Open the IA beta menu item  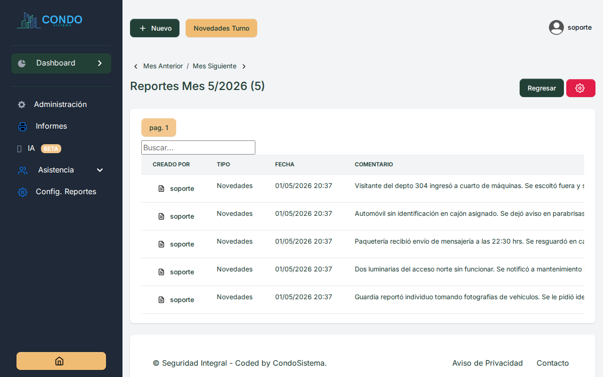31,148
